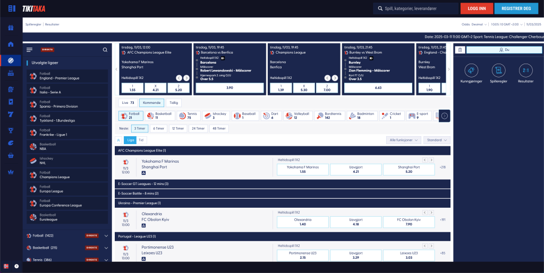Open the Standard view dropdown
The width and height of the screenshot is (544, 273).
(x=437, y=140)
